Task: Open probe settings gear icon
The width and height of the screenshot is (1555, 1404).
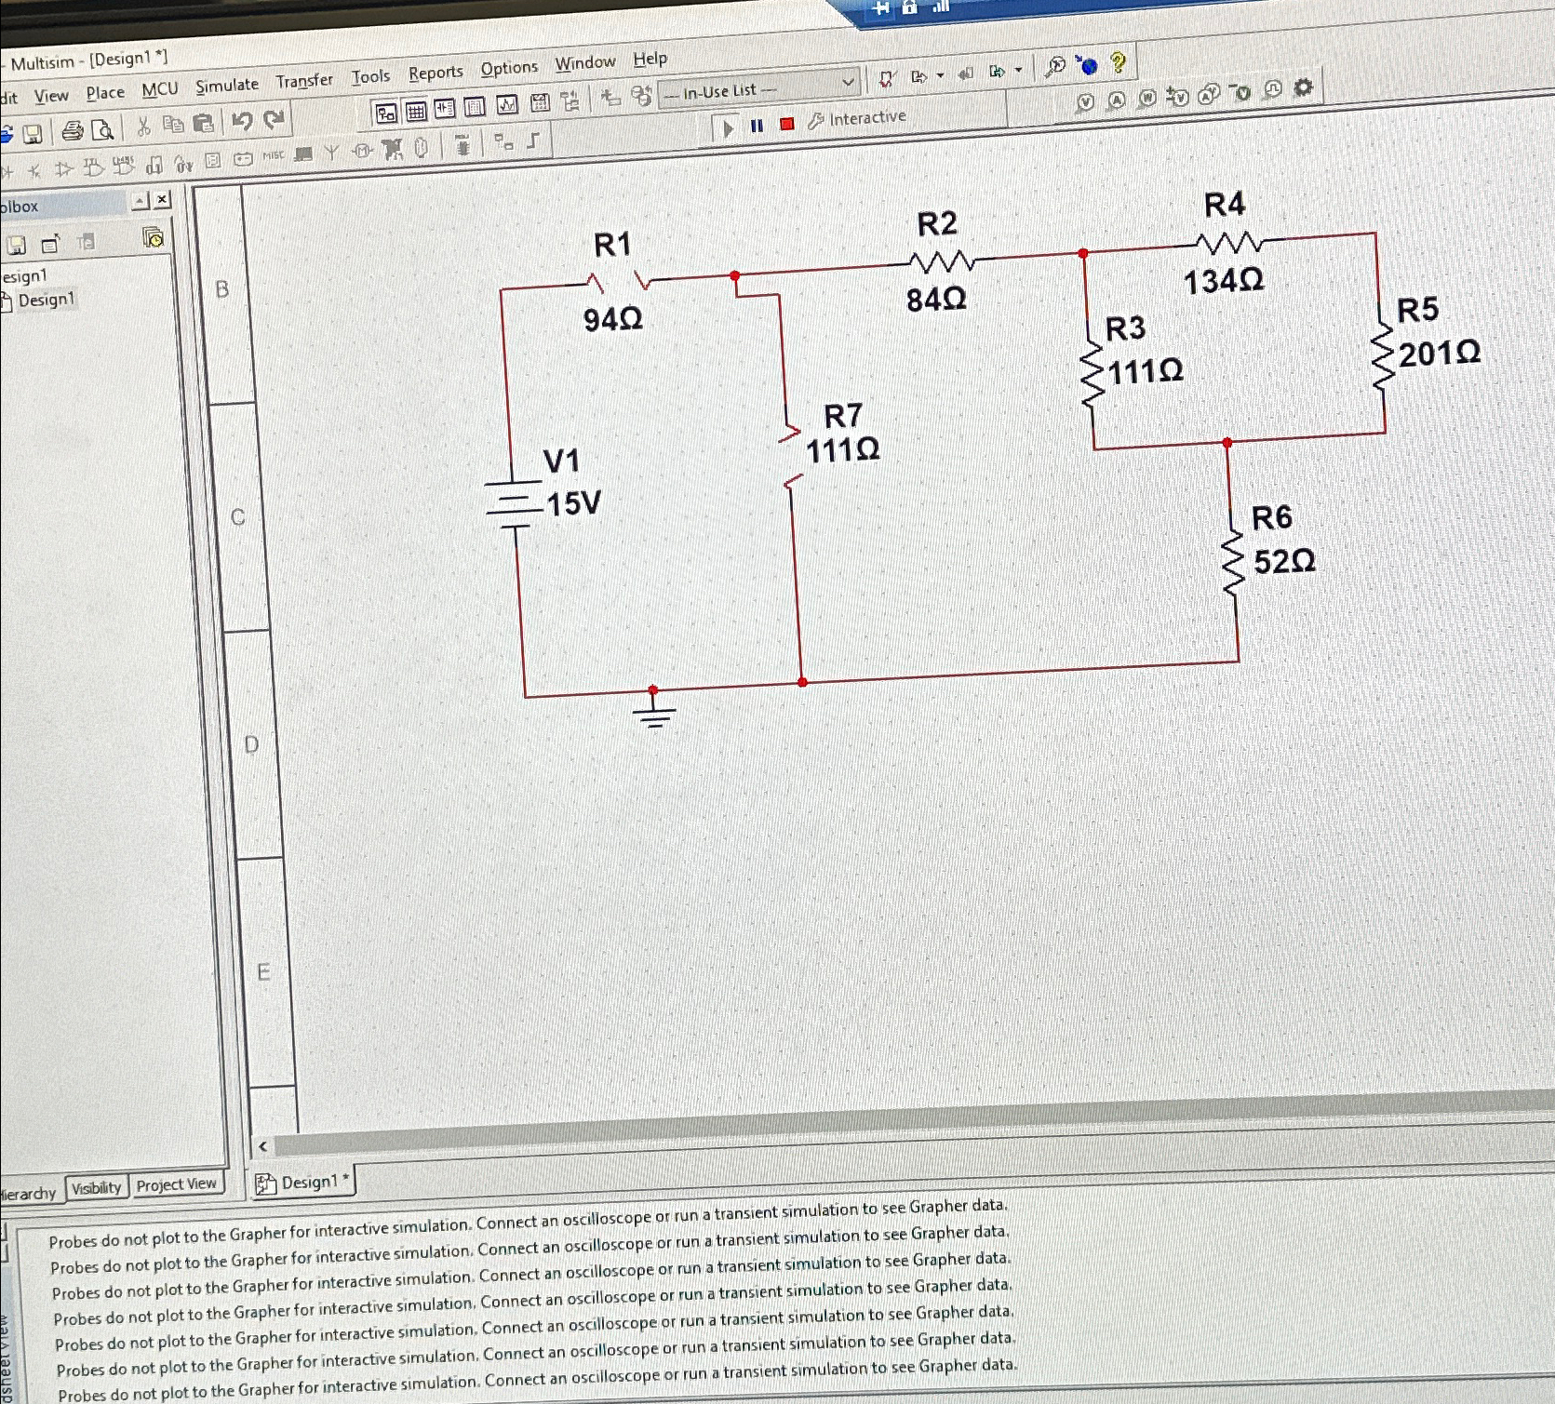Action: click(x=1305, y=87)
